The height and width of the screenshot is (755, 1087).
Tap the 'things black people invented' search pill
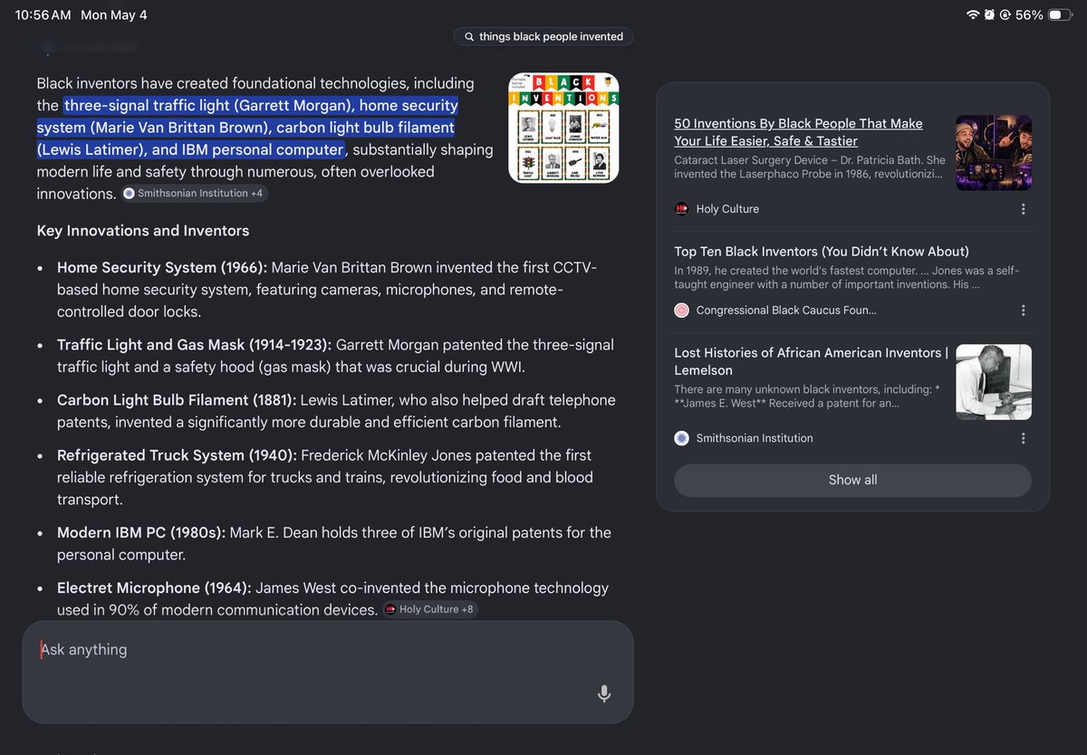(x=543, y=37)
